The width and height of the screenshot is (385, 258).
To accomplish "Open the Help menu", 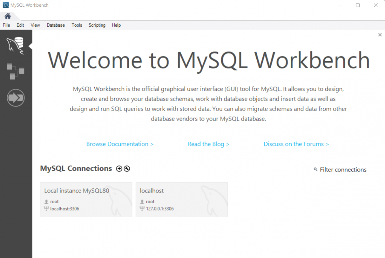I will click(116, 25).
